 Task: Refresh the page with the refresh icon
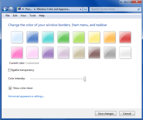[x=85, y=9]
